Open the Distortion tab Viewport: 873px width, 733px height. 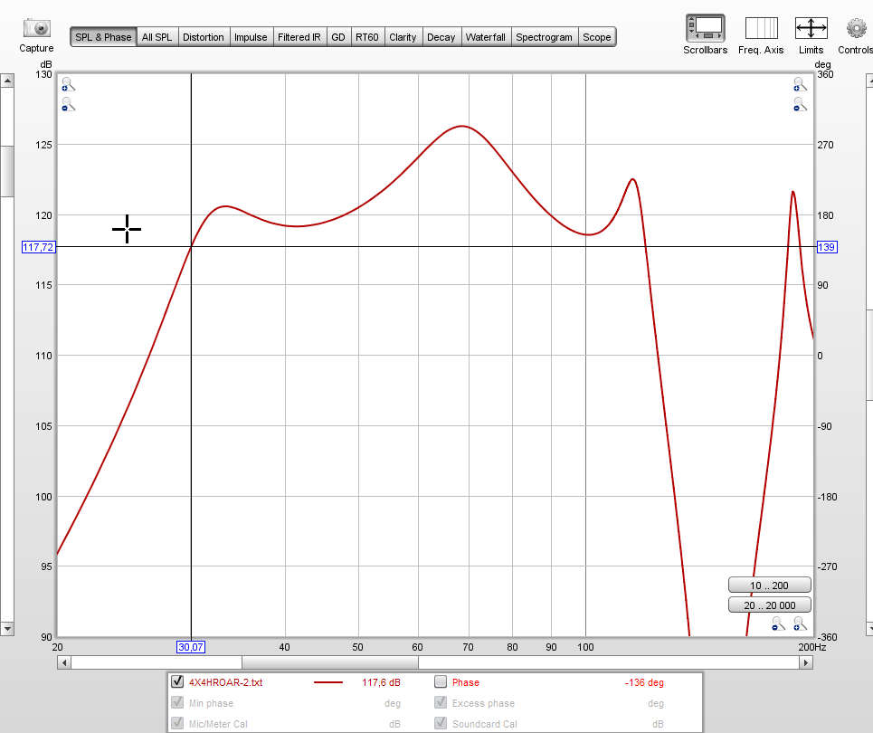tap(204, 37)
